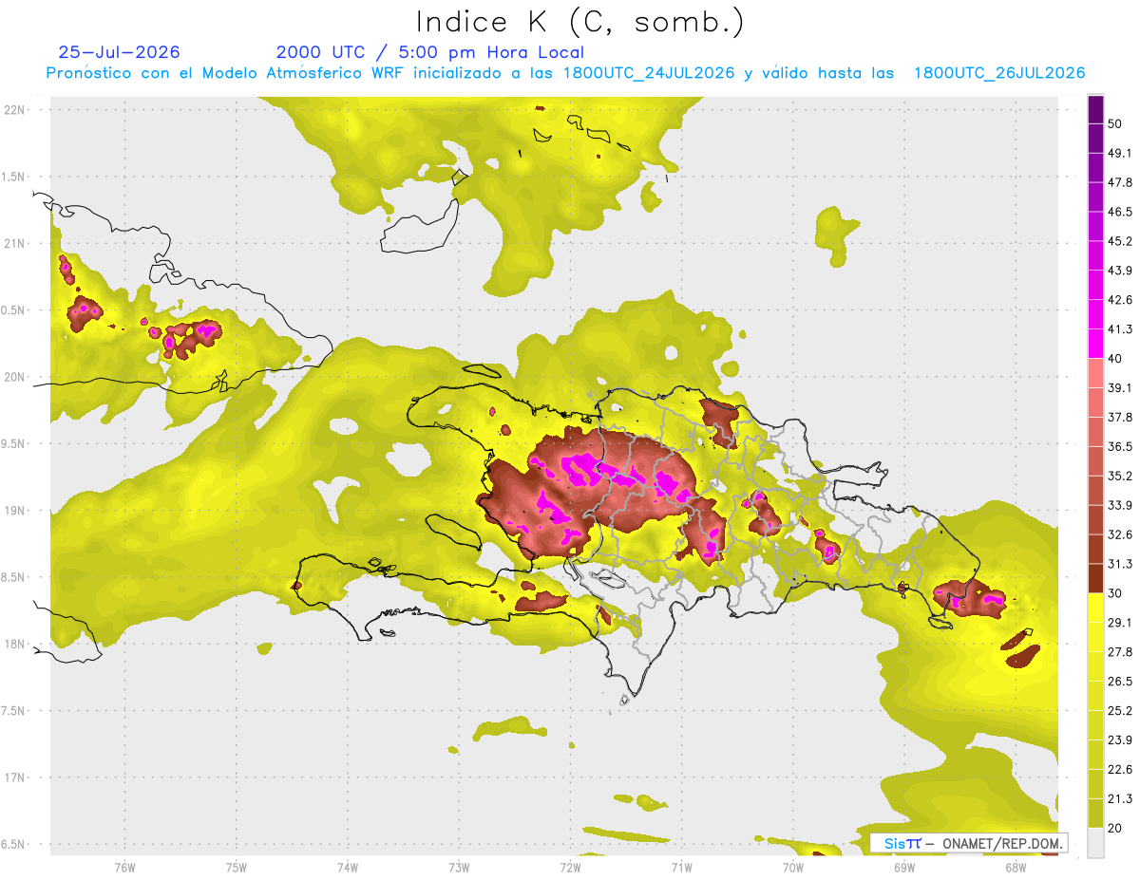This screenshot has width=1140, height=880.
Task: Click the legend value "35.2"
Action: click(x=1120, y=476)
